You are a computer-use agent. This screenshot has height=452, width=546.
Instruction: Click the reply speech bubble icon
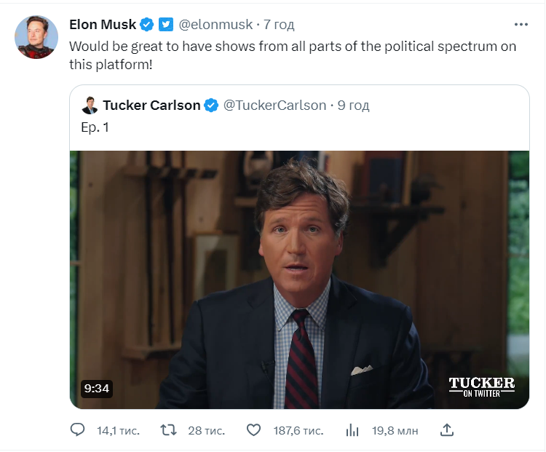pos(77,429)
